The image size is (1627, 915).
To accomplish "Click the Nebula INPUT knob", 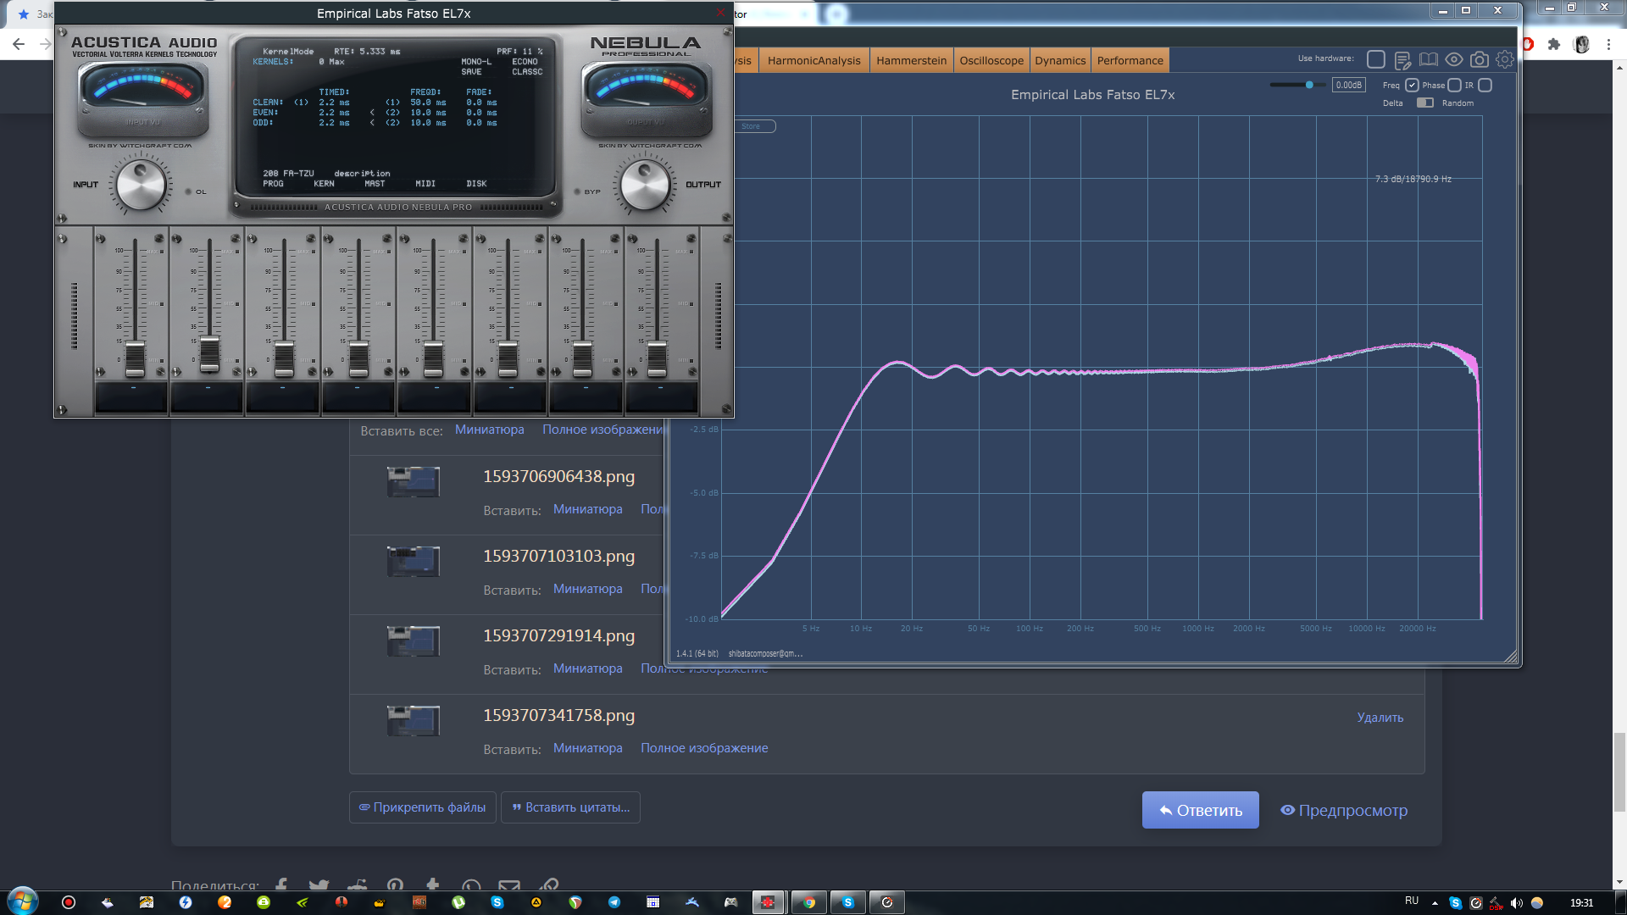I will tap(141, 186).
